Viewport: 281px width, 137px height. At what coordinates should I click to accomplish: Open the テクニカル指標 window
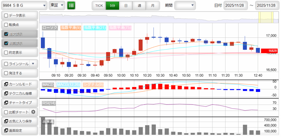click(x=19, y=94)
